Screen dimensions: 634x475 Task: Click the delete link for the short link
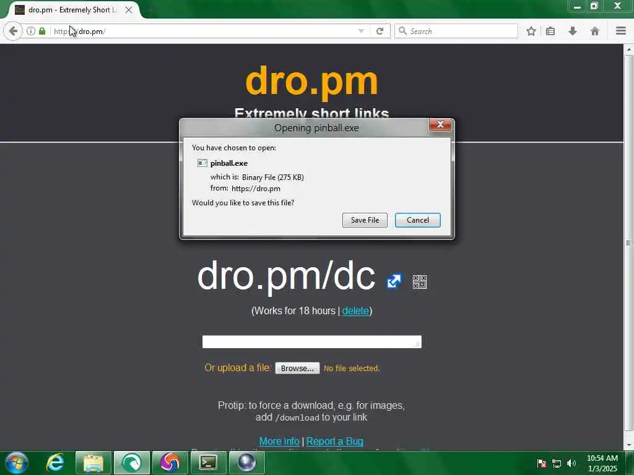click(x=355, y=310)
